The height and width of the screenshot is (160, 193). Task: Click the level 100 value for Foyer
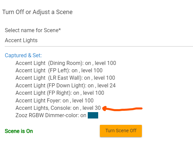83,100
